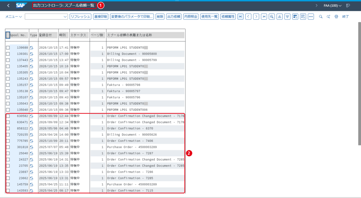This screenshot has width=361, height=198.
Task: Click the deselect all rows icon
Action: [x=303, y=17]
